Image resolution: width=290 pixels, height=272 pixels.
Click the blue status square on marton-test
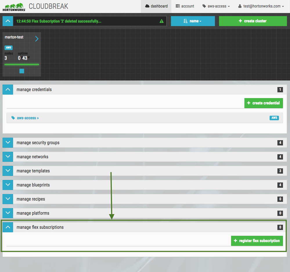click(x=22, y=71)
